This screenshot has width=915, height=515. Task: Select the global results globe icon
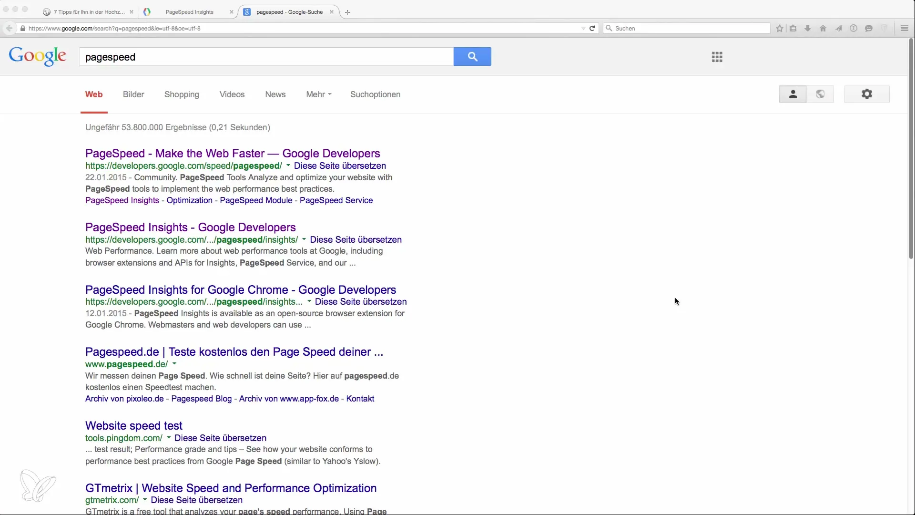point(820,94)
